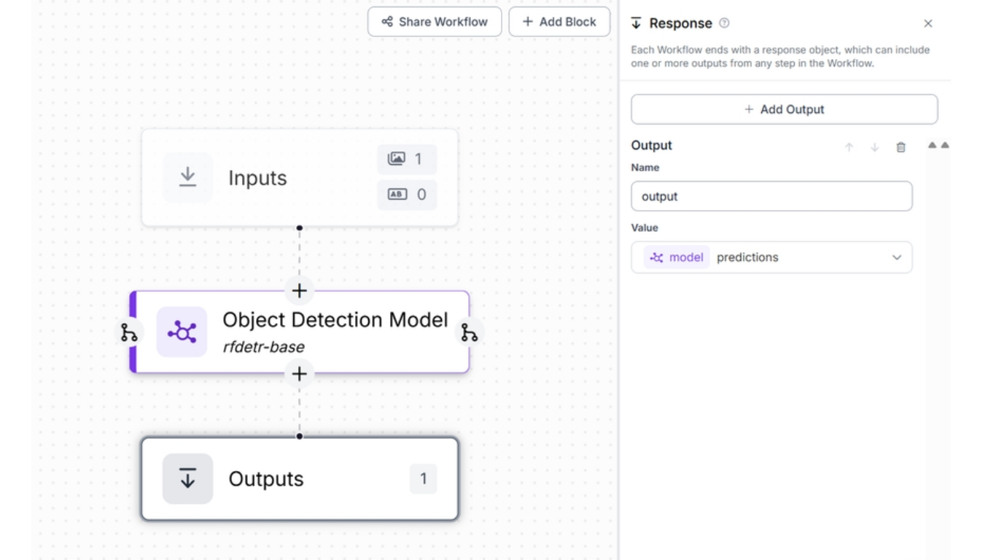Select the Inputs image count badge

click(407, 159)
